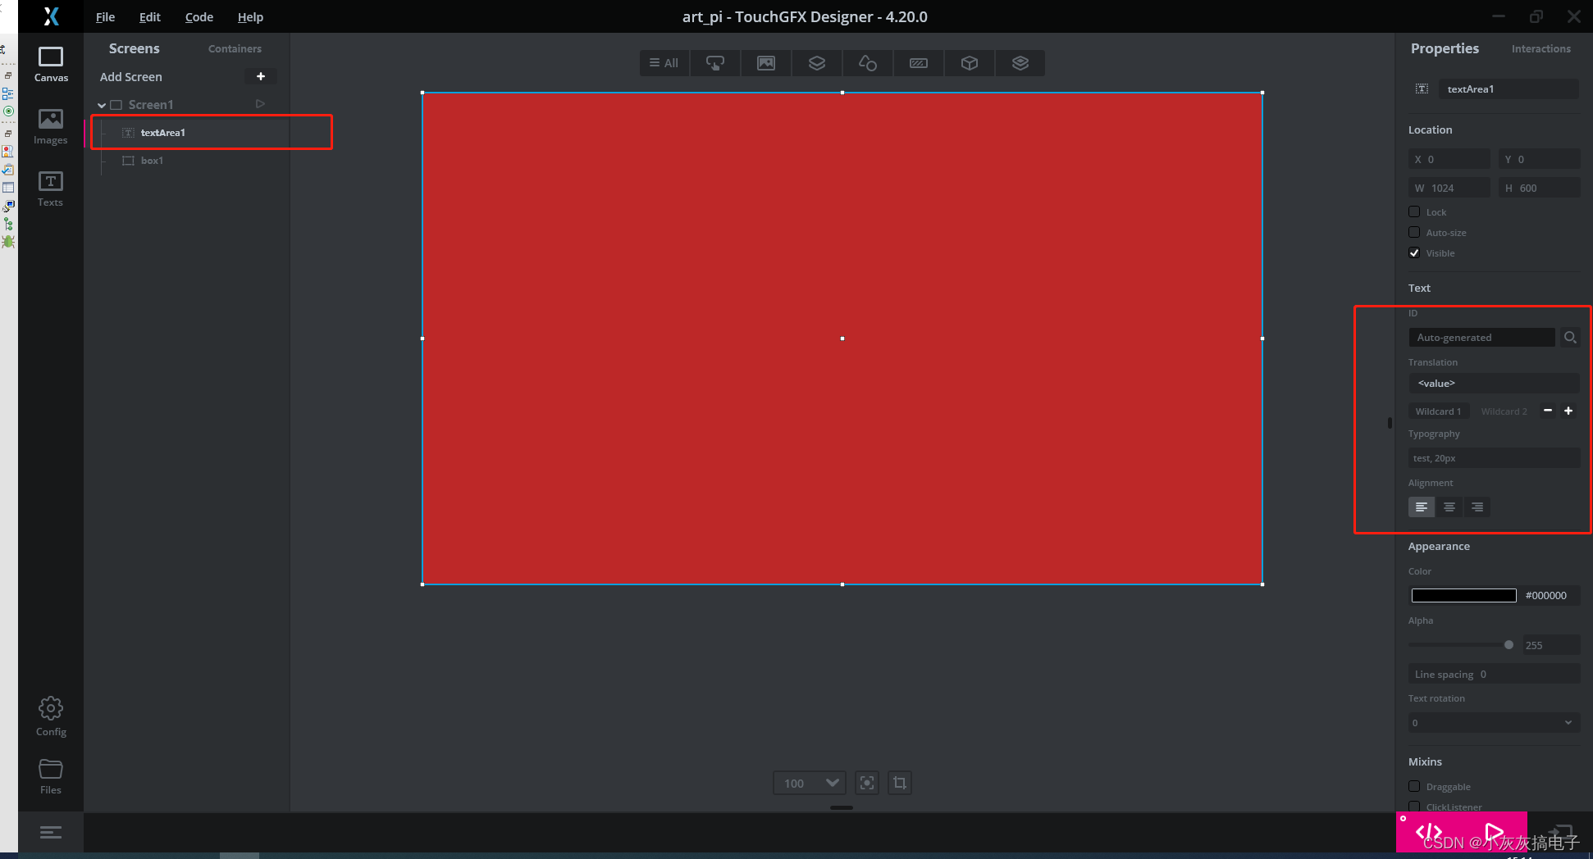Enable the Draggable mixin checkbox
The width and height of the screenshot is (1593, 859).
point(1414,786)
